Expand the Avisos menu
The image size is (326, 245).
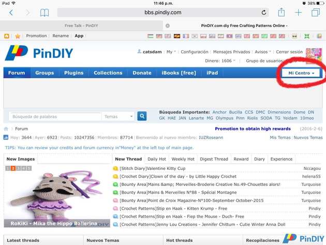[263, 52]
